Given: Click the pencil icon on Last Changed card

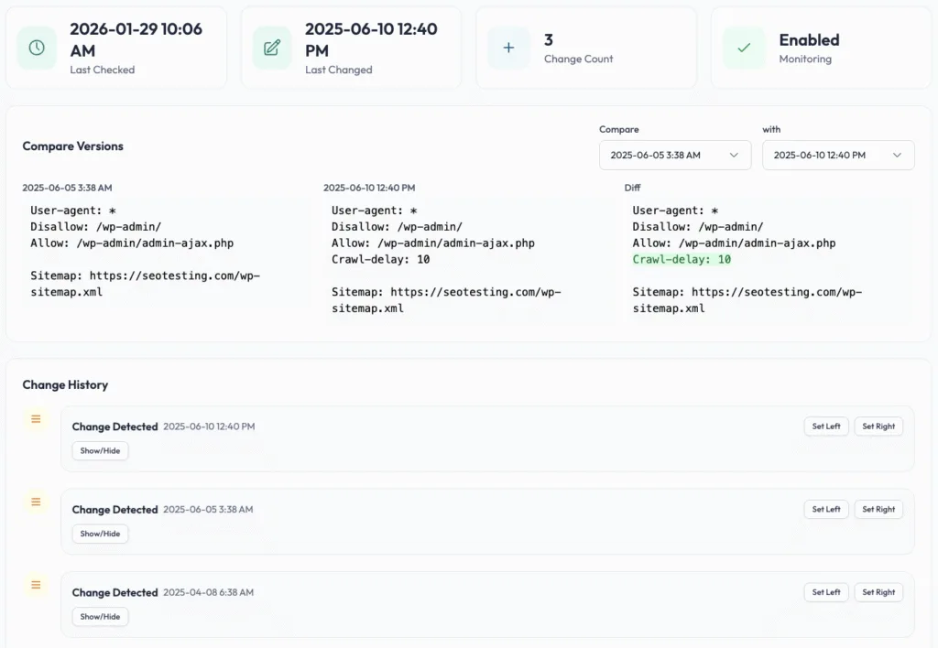Looking at the screenshot, I should click(x=271, y=46).
